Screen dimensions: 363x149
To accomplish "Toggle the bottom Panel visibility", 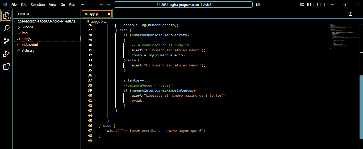I will pos(316,4).
